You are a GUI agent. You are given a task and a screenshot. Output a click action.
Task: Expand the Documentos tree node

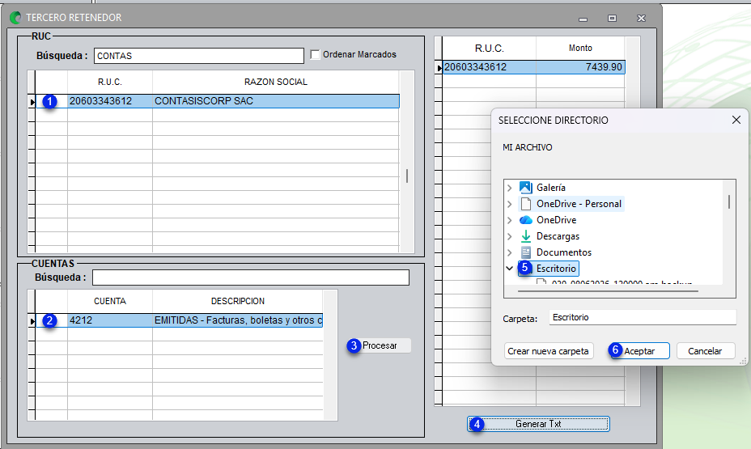pyautogui.click(x=510, y=252)
